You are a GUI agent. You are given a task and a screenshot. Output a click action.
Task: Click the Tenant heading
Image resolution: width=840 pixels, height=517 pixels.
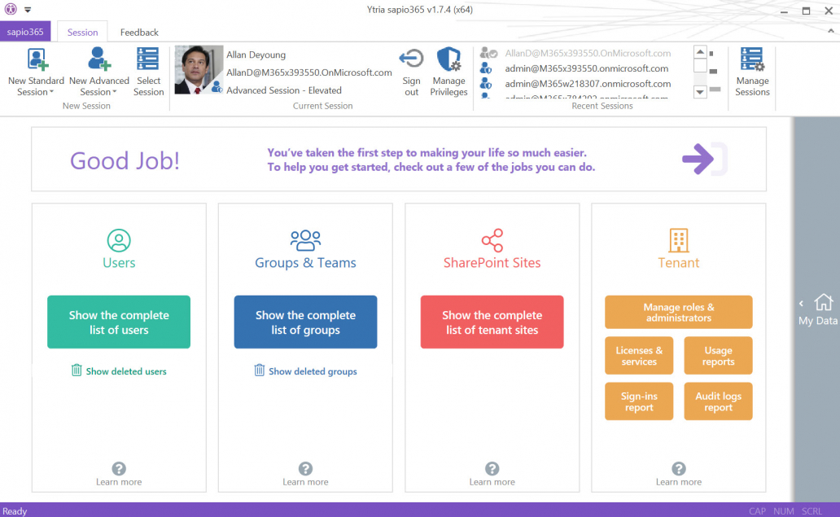678,263
